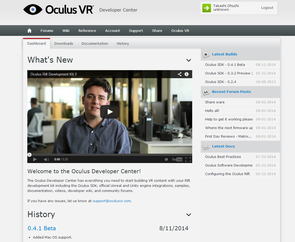Click the small play button in video controls

(35, 159)
